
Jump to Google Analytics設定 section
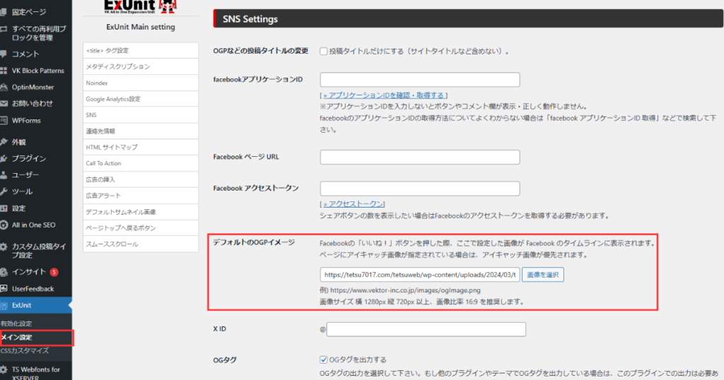[141, 99]
